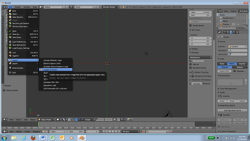Toggle the Gravity checkbox

click(x=221, y=96)
